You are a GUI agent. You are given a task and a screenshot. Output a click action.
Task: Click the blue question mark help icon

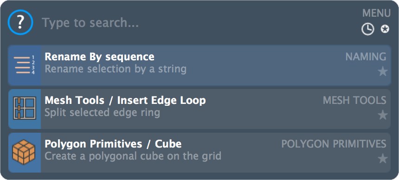point(20,22)
